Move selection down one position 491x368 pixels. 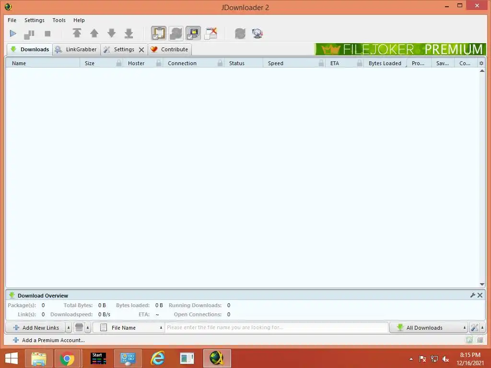pos(111,33)
